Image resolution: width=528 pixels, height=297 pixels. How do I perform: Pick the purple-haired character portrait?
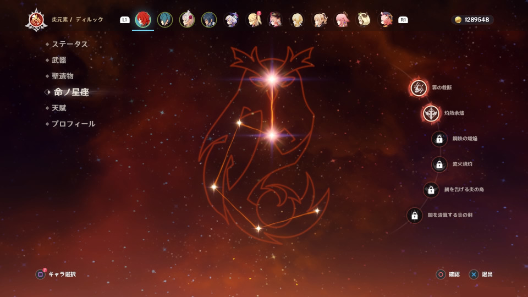click(231, 20)
